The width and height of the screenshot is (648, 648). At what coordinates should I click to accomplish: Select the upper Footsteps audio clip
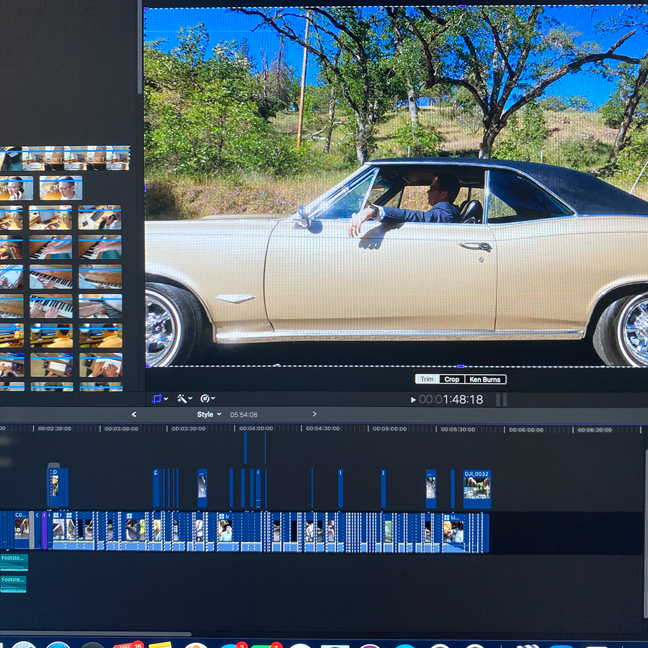pos(14,562)
